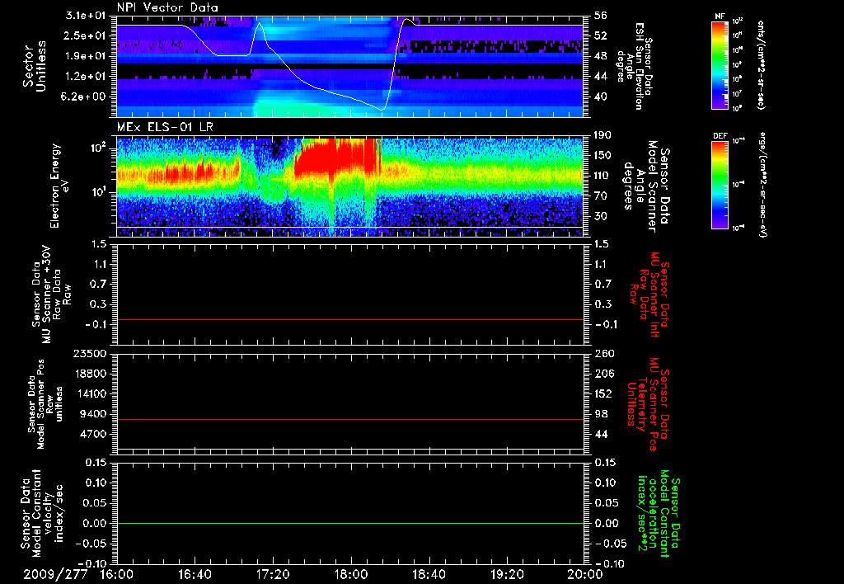Click the 'Sector Unitless' axis label

pyautogui.click(x=34, y=66)
